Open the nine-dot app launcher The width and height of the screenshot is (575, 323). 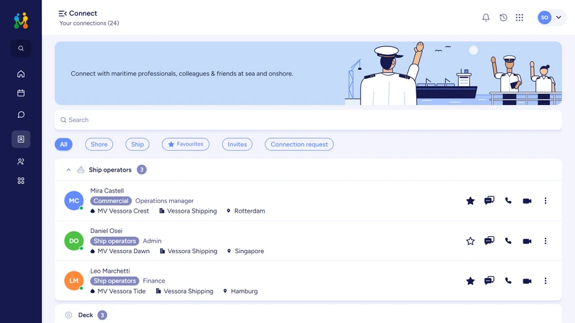click(519, 17)
